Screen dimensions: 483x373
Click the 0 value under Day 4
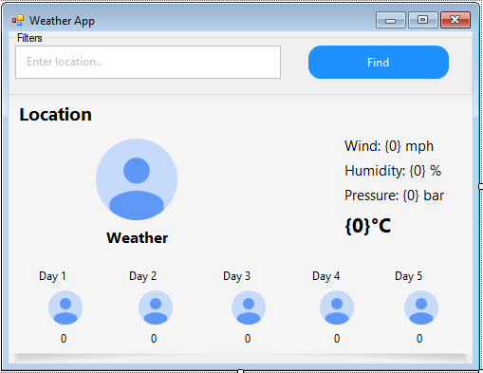click(x=337, y=339)
